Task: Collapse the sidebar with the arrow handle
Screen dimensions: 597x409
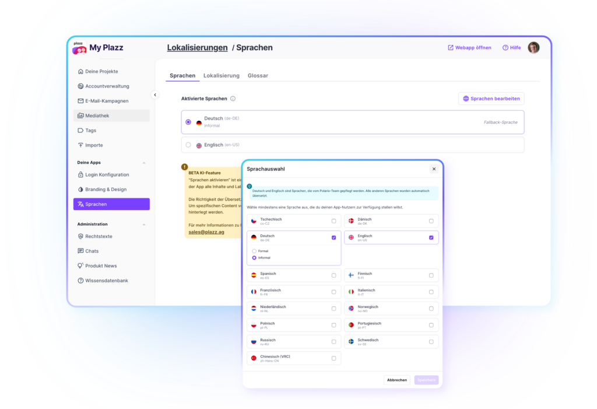Action: (154, 95)
